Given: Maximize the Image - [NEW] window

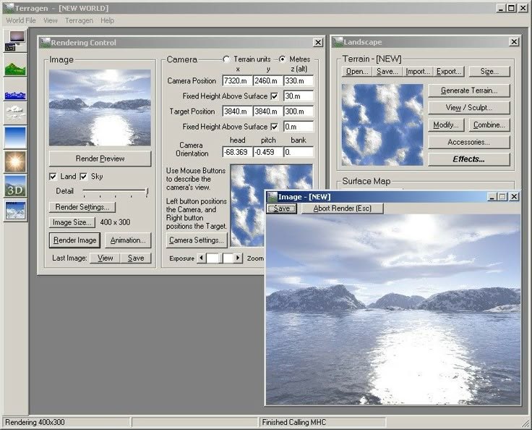Looking at the screenshot, I should pyautogui.click(x=503, y=196).
